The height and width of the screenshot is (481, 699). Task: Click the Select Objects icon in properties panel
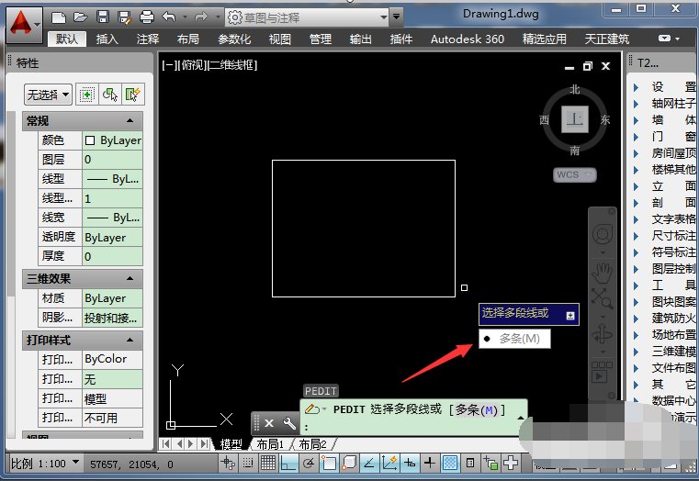pyautogui.click(x=110, y=94)
